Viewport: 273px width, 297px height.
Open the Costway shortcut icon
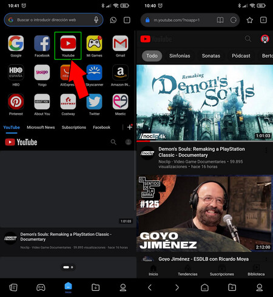point(68,101)
